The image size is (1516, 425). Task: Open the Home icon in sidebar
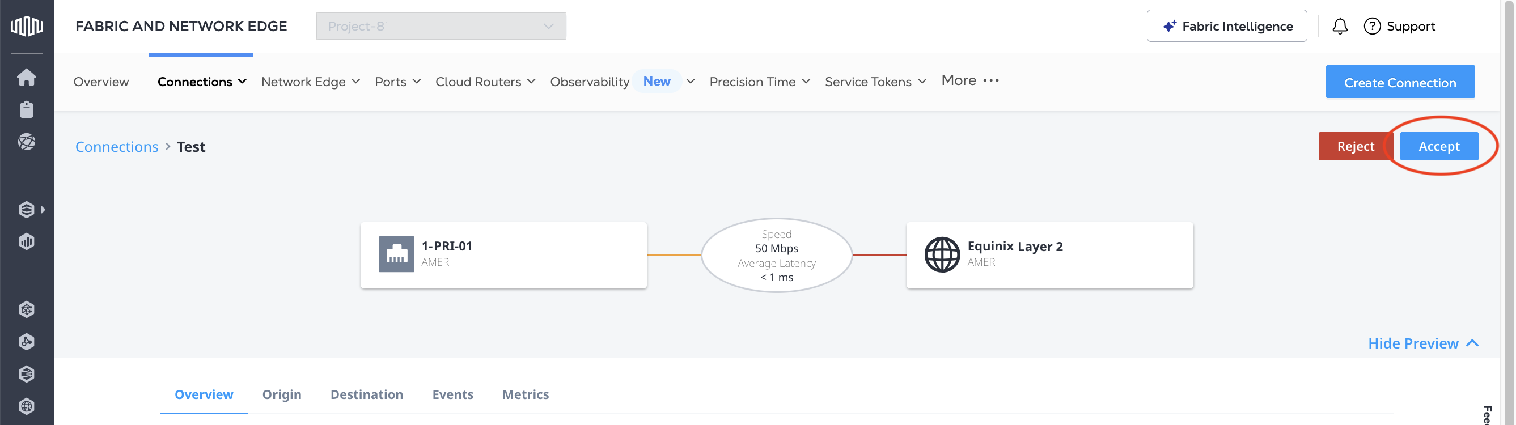point(27,77)
